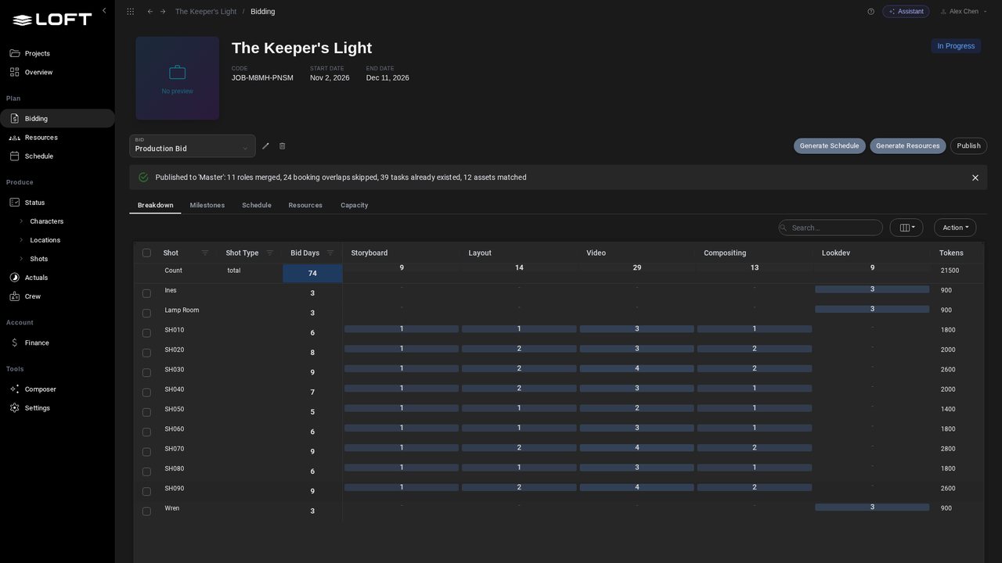1002x563 pixels.
Task: Open the Production Bid dropdown
Action: [193, 145]
